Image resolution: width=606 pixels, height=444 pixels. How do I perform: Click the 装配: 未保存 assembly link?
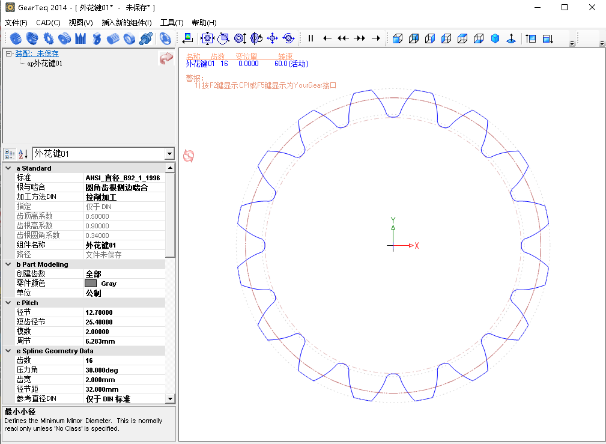(x=37, y=53)
